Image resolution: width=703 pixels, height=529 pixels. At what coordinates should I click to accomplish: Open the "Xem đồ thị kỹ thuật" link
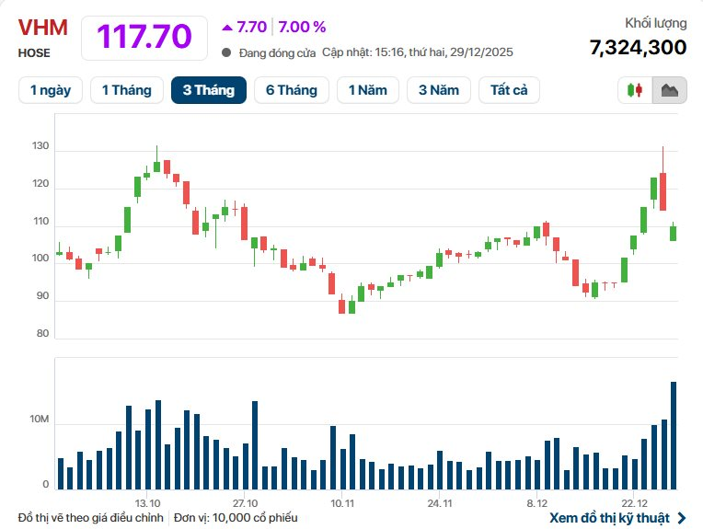coord(622,518)
